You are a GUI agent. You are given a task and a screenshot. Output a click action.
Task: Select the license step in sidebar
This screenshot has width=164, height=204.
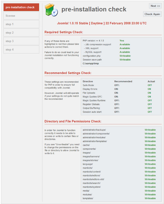tap(21, 16)
